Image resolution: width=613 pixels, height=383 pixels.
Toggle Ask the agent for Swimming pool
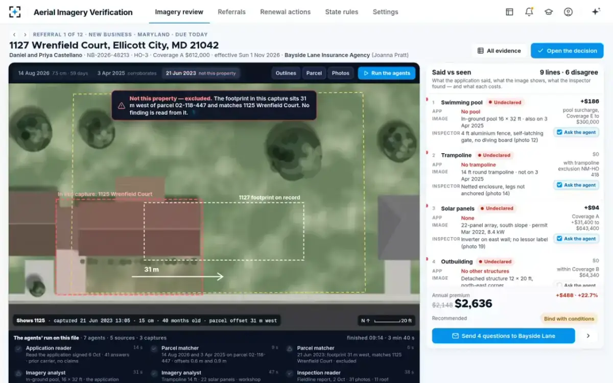[x=576, y=132]
